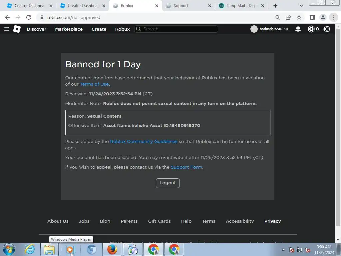Open the first Chrome taskbar button
Viewport: 341px width, 256px height.
154,249
